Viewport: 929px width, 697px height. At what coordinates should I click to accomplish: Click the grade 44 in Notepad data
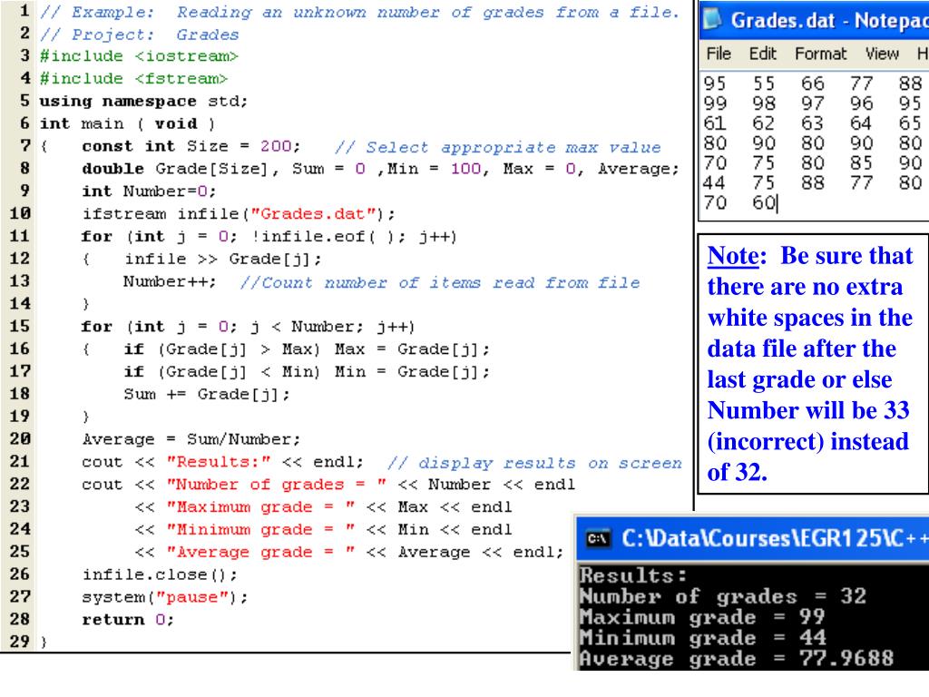click(x=714, y=185)
